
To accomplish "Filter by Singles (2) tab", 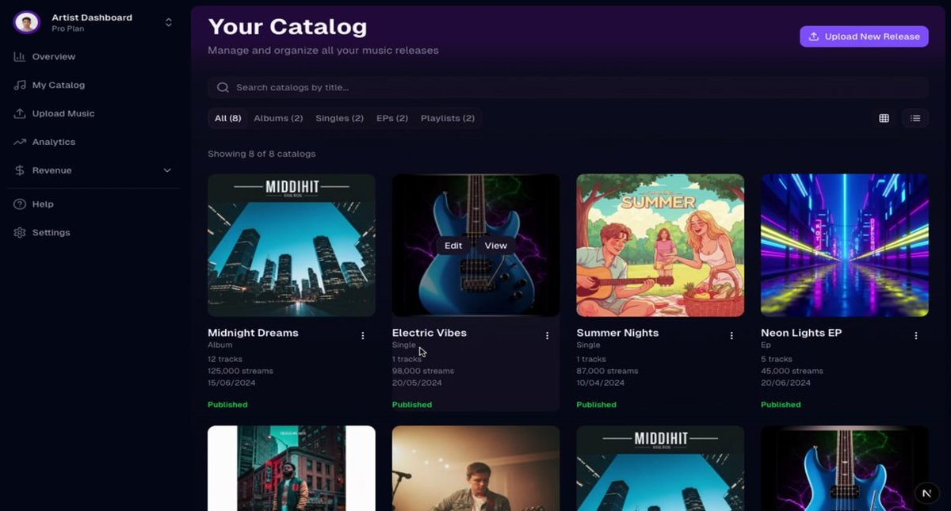I will [339, 118].
